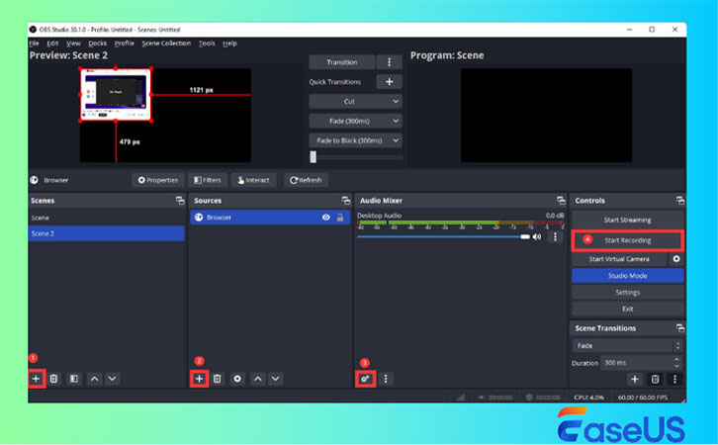Screen dimensions: 718x445
Task: Float the Scene Transitions dock panel
Action: click(680, 328)
